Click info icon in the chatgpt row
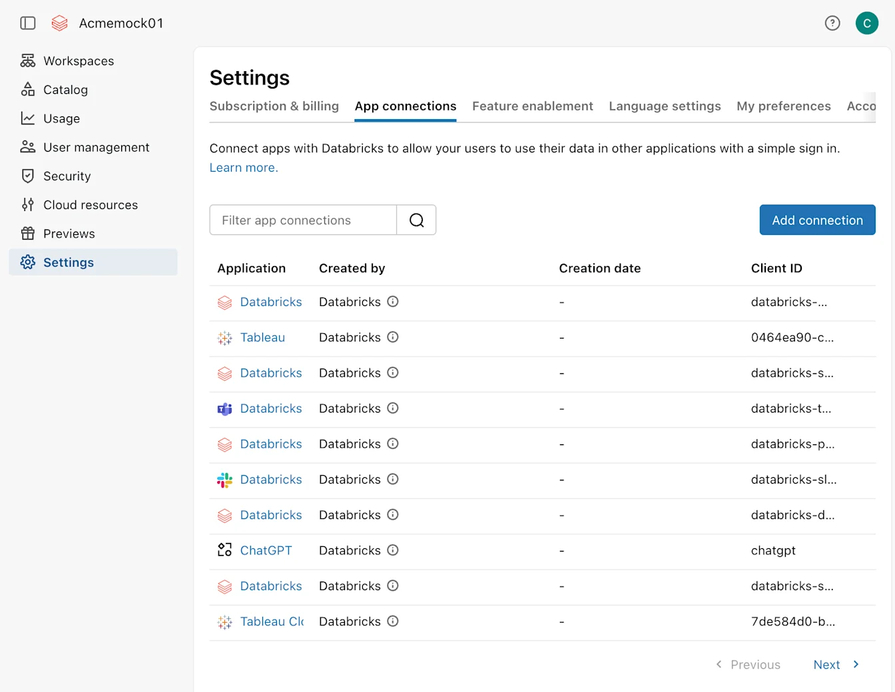This screenshot has height=692, width=895. (x=393, y=550)
